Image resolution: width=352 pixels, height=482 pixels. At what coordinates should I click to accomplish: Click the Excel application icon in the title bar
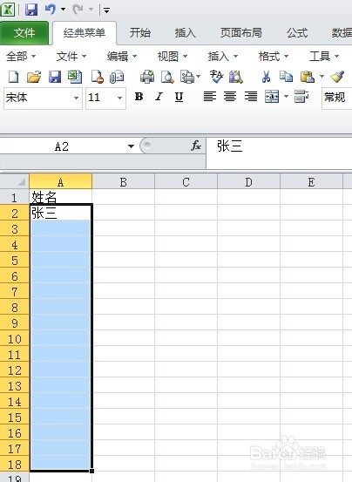(x=9, y=10)
